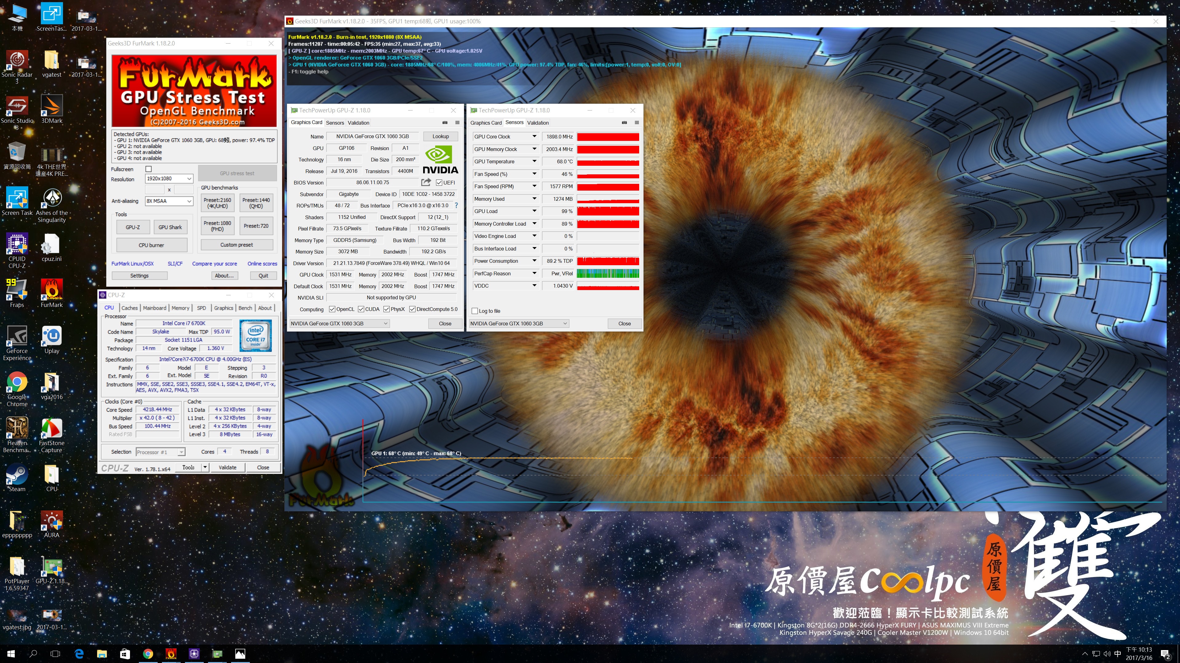The height and width of the screenshot is (663, 1180).
Task: Open PotPlayer desktop shortcut
Action: coord(17,574)
